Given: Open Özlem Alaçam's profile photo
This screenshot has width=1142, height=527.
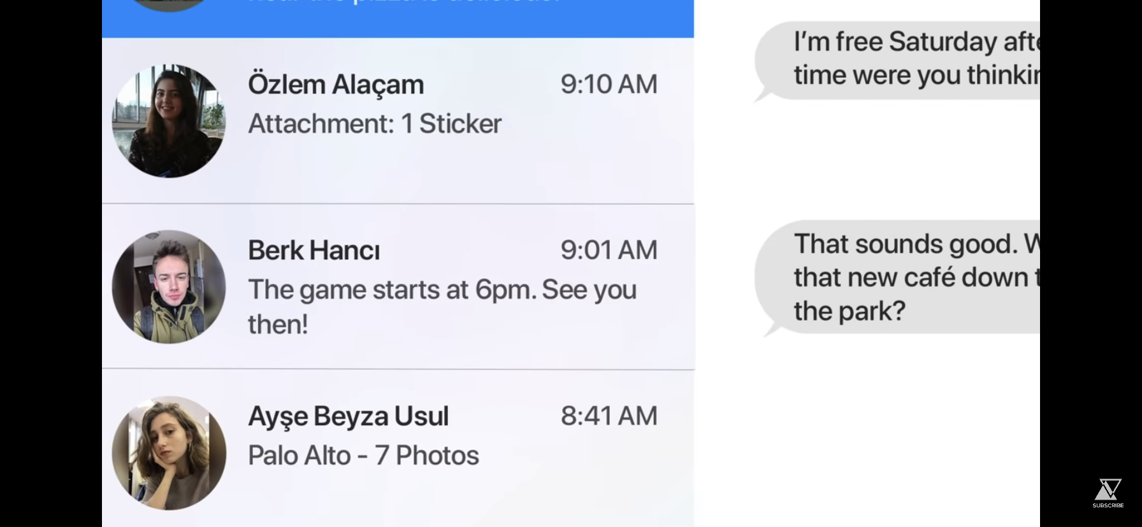Looking at the screenshot, I should [x=169, y=121].
